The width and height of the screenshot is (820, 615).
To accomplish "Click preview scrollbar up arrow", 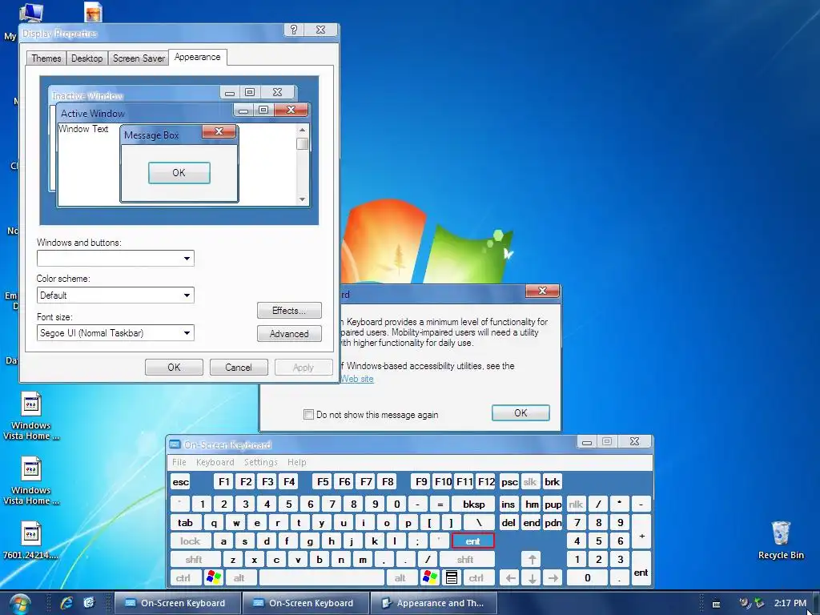I will pos(302,129).
